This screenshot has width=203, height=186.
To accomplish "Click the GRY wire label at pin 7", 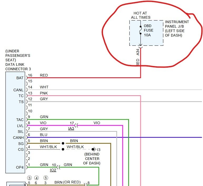I will point(44,129).
